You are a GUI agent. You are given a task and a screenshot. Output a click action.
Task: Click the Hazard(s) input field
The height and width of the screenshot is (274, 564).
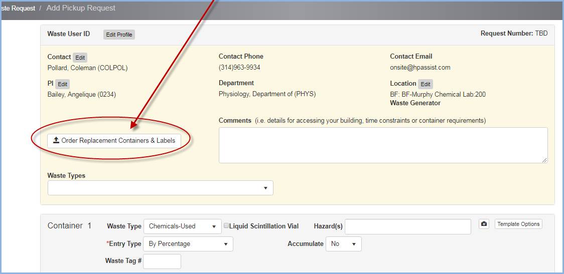(x=407, y=226)
